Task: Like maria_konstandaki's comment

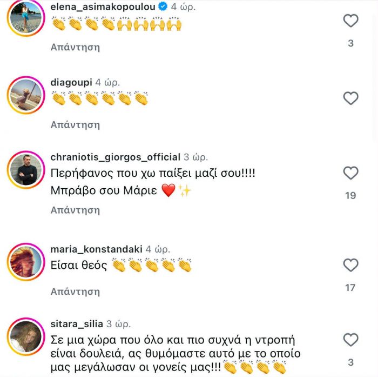Action: pos(351,265)
